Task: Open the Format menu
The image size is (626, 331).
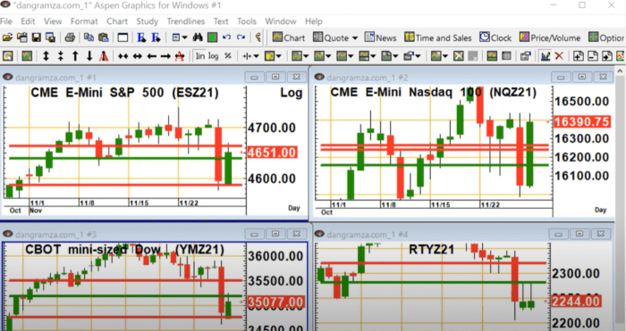Action: pyautogui.click(x=84, y=21)
